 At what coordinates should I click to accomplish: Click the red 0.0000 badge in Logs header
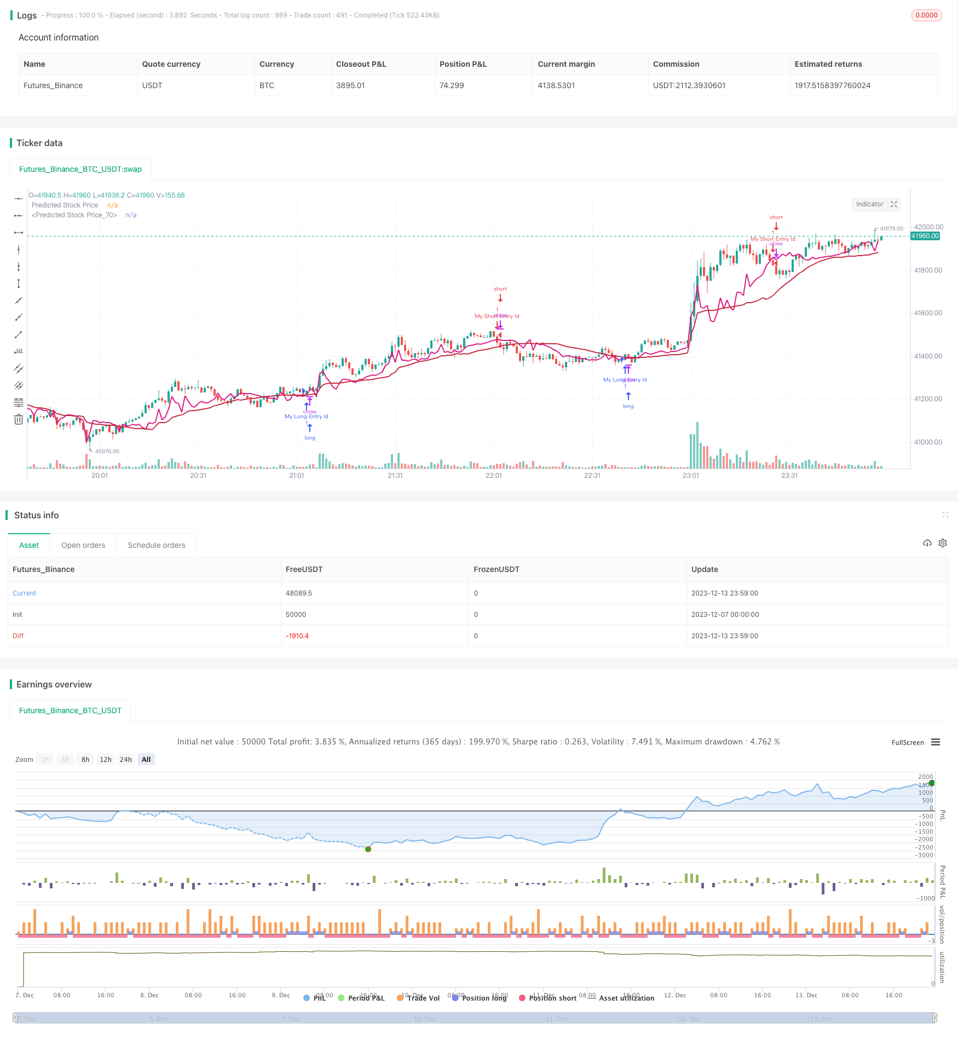coord(926,15)
